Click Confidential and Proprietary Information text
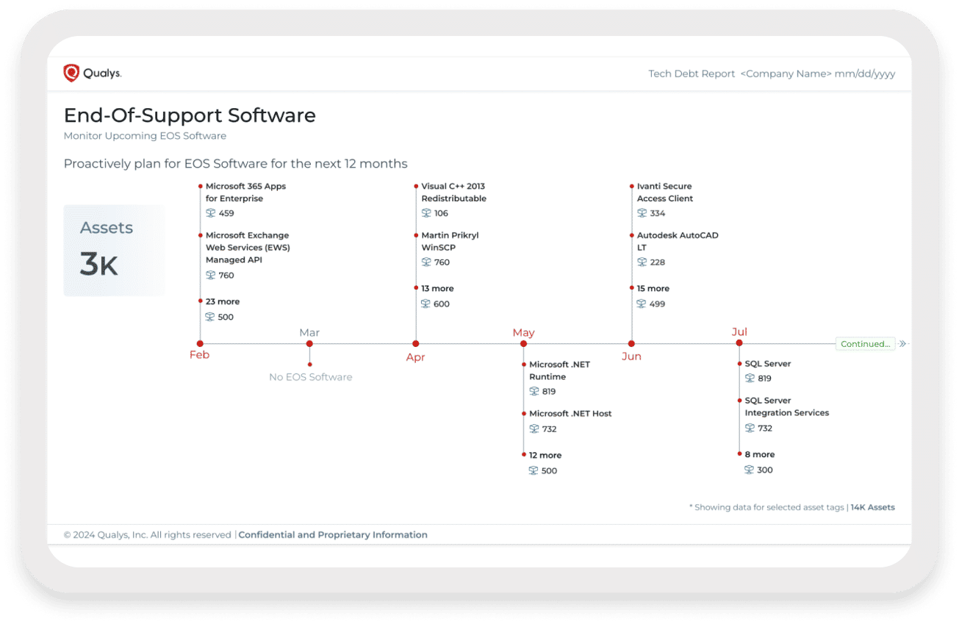Viewport: 959px width, 624px height. click(x=333, y=535)
